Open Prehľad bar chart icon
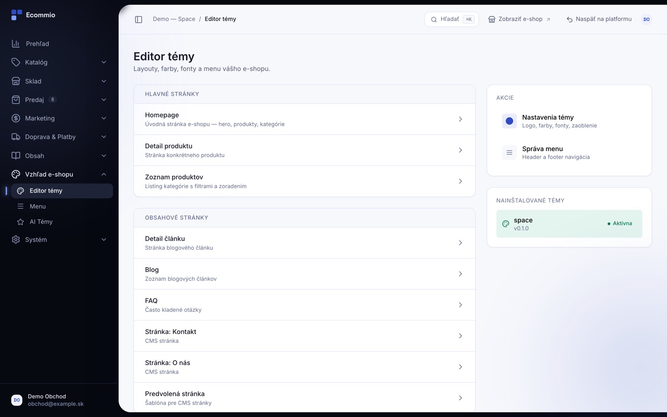Image resolution: width=667 pixels, height=417 pixels. click(x=16, y=44)
